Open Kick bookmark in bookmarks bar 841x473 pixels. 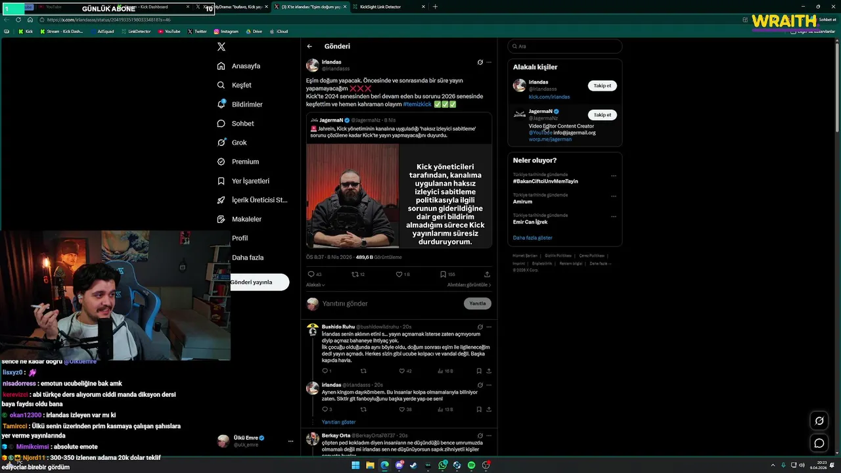(x=26, y=32)
